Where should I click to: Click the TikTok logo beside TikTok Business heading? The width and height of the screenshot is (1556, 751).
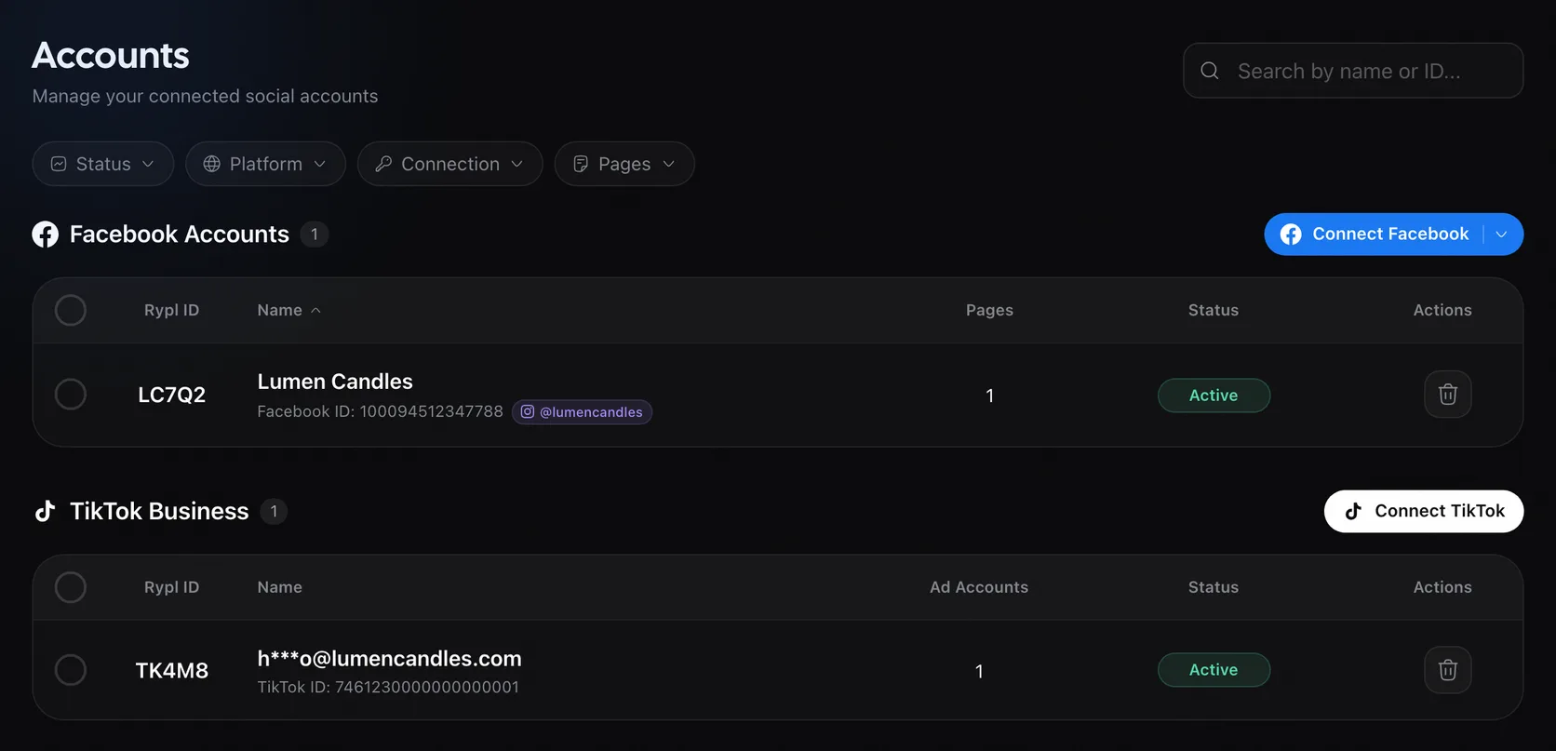click(x=45, y=511)
